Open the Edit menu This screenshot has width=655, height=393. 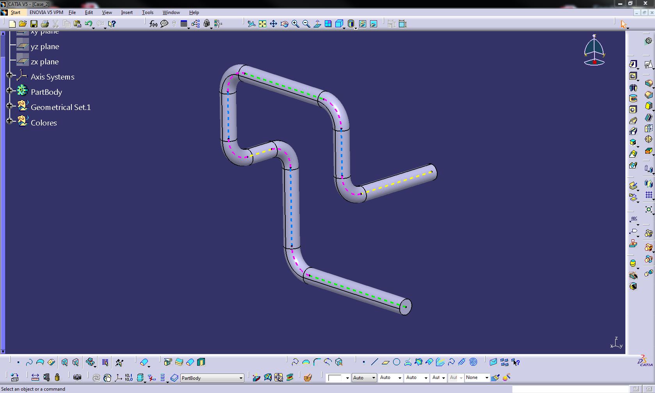89,12
